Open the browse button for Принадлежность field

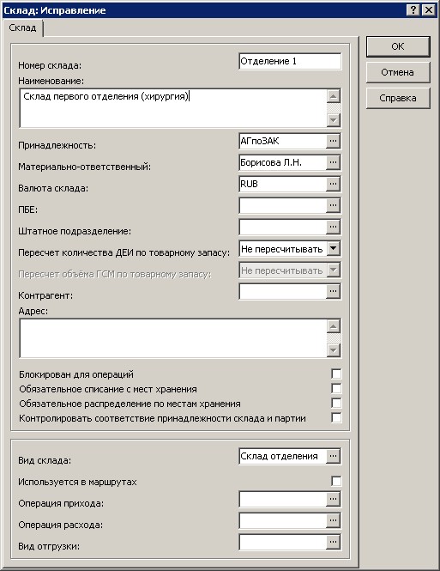(333, 141)
